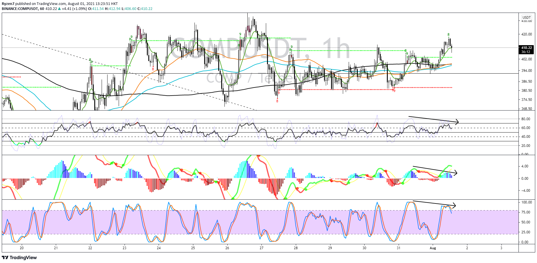Click the 60.00 RSI axis label
Image resolution: width=537 pixels, height=263 pixels.
click(526, 128)
